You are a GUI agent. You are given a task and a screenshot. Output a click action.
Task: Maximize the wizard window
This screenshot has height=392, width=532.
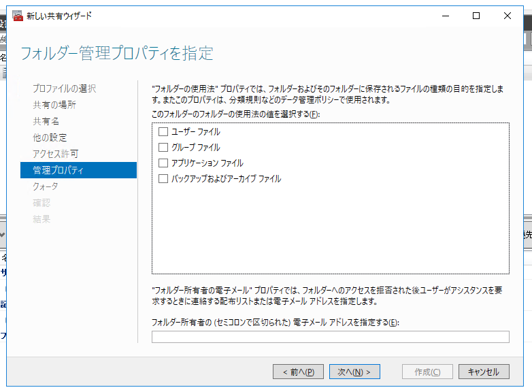click(x=476, y=16)
